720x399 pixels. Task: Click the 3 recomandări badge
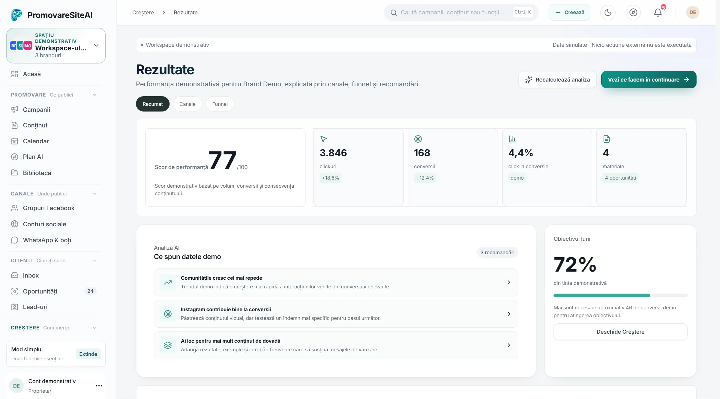coord(497,252)
